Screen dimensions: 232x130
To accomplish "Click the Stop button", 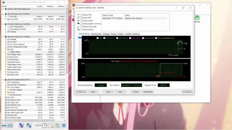I will coord(93,92).
